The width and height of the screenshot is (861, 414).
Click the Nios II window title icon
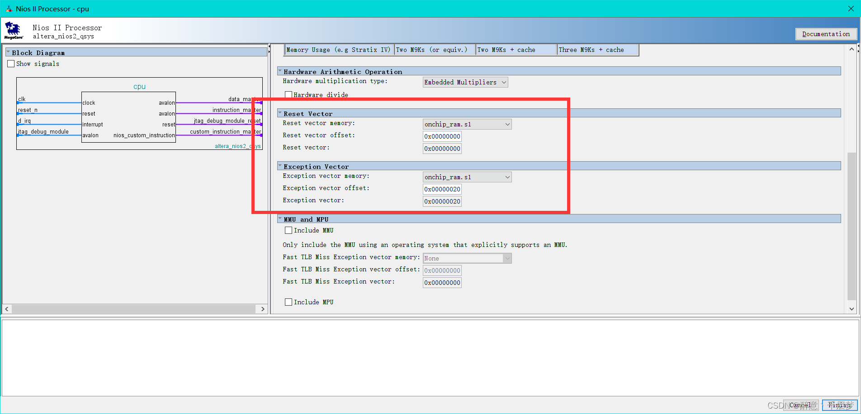9,9
